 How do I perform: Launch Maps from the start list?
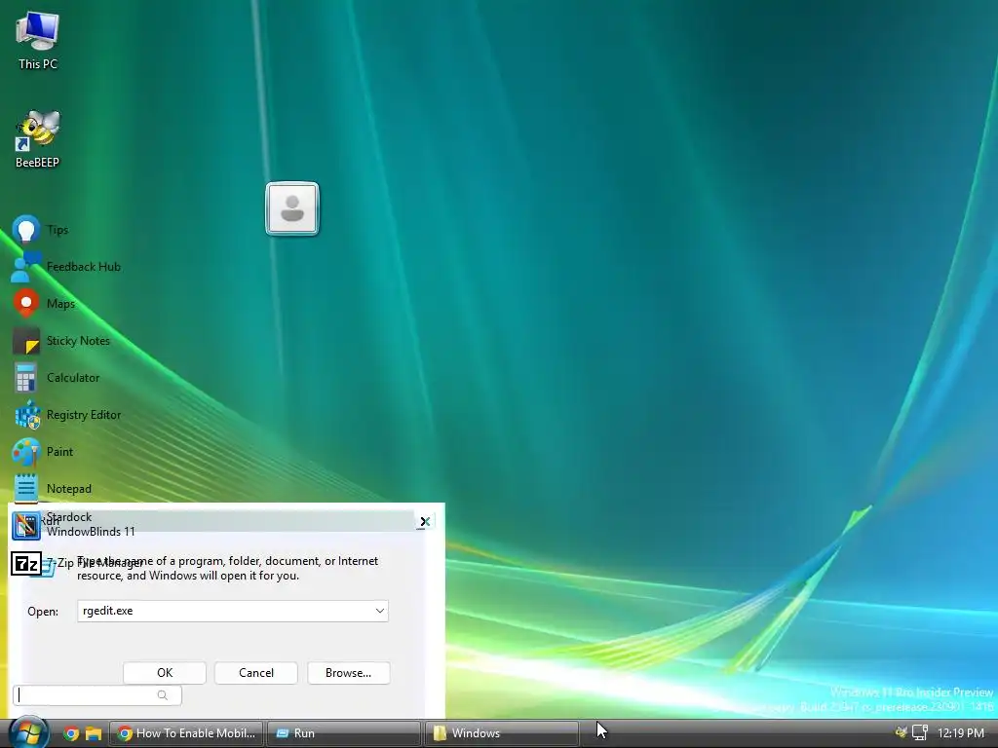coord(44,304)
